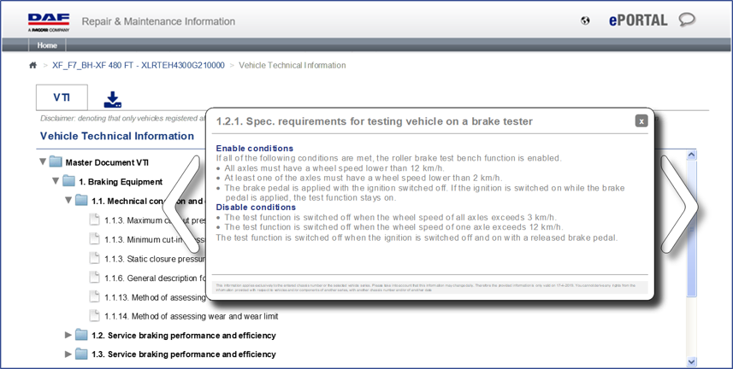Click the 1.1 Mechanical condition folder icon
The height and width of the screenshot is (369, 733).
pos(81,201)
